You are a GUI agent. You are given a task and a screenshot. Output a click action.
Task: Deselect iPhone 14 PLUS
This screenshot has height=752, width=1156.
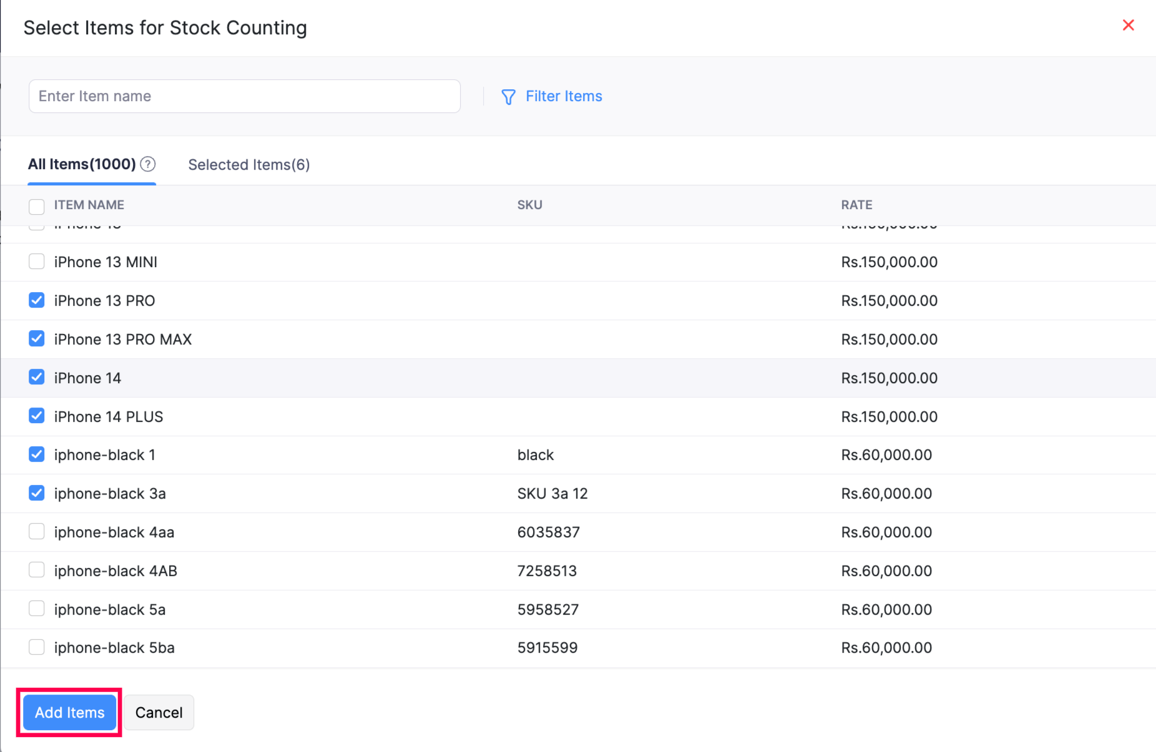coord(36,416)
